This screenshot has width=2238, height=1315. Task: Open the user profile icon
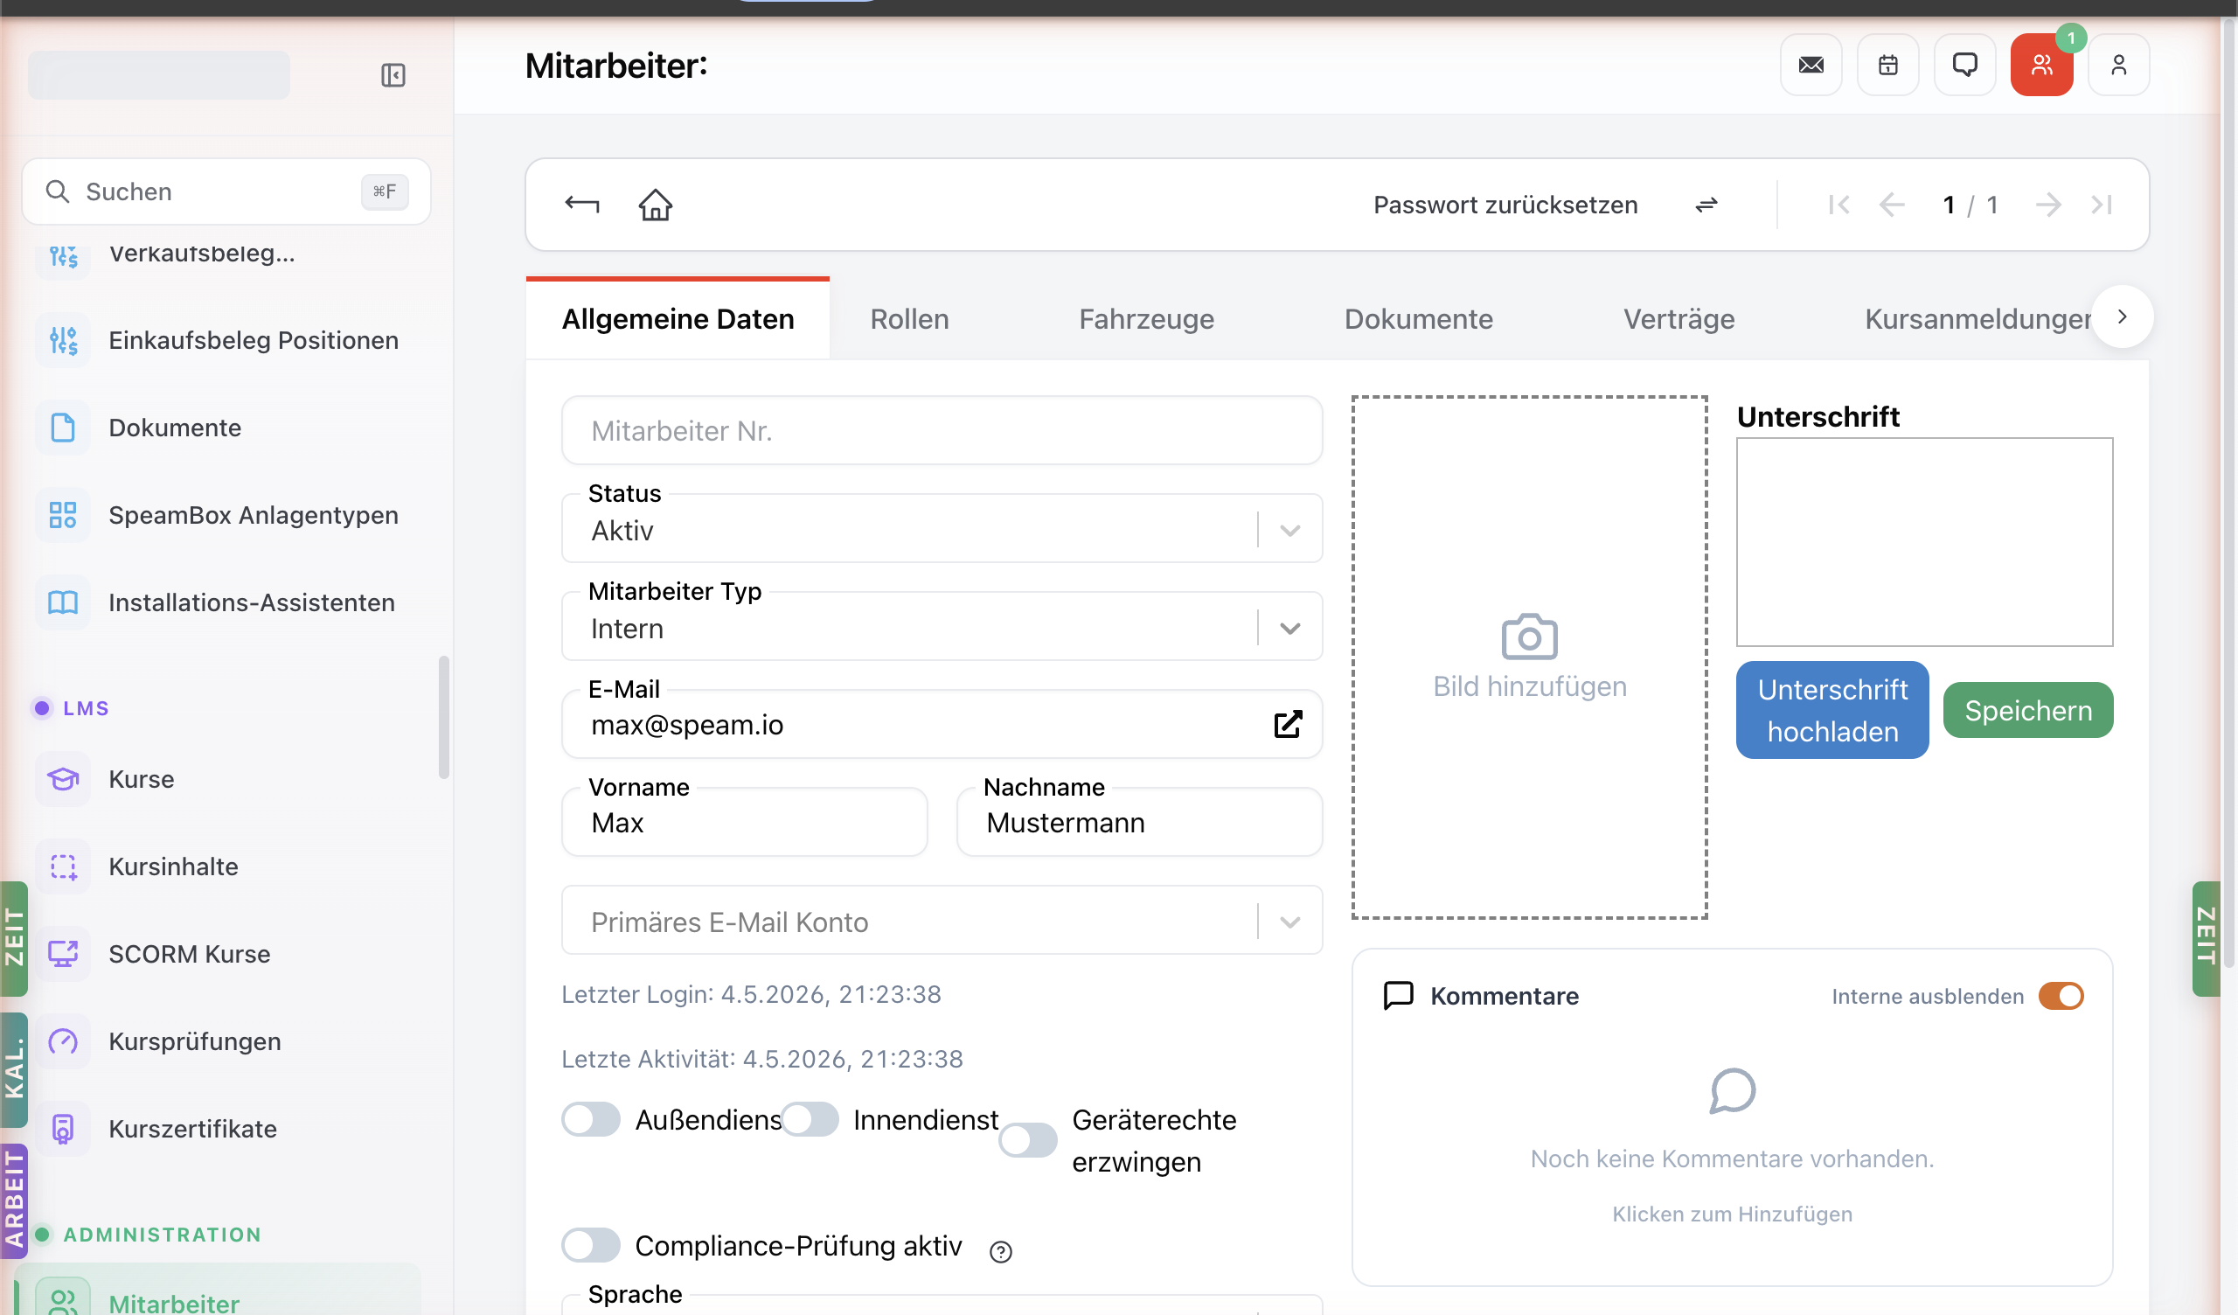pos(2118,65)
